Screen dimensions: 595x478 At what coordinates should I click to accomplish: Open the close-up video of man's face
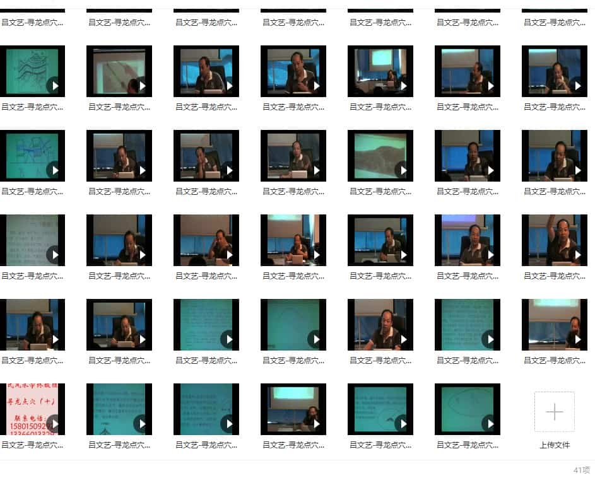pyautogui.click(x=380, y=325)
